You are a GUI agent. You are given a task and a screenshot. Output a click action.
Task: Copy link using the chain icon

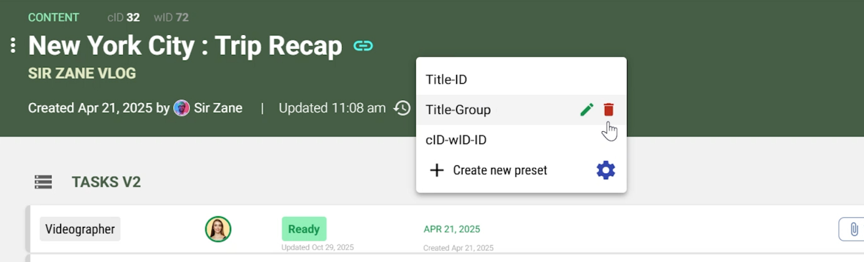pyautogui.click(x=363, y=46)
